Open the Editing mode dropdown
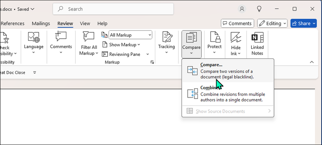Screen dimensions: 322x145 (272, 23)
